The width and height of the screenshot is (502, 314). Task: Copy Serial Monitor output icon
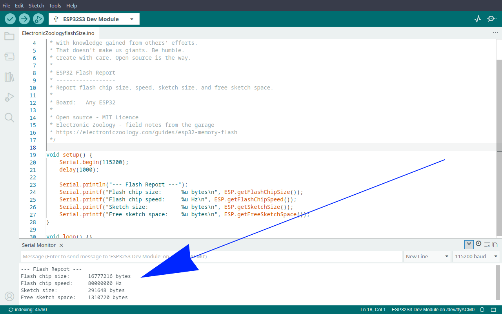tap(495, 245)
